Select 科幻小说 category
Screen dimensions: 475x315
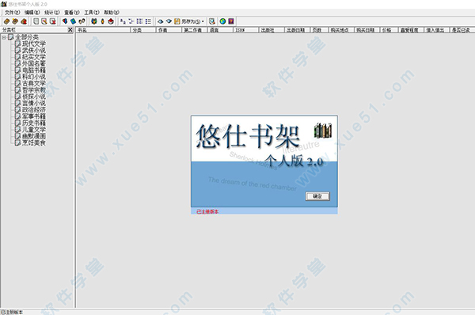(33, 77)
